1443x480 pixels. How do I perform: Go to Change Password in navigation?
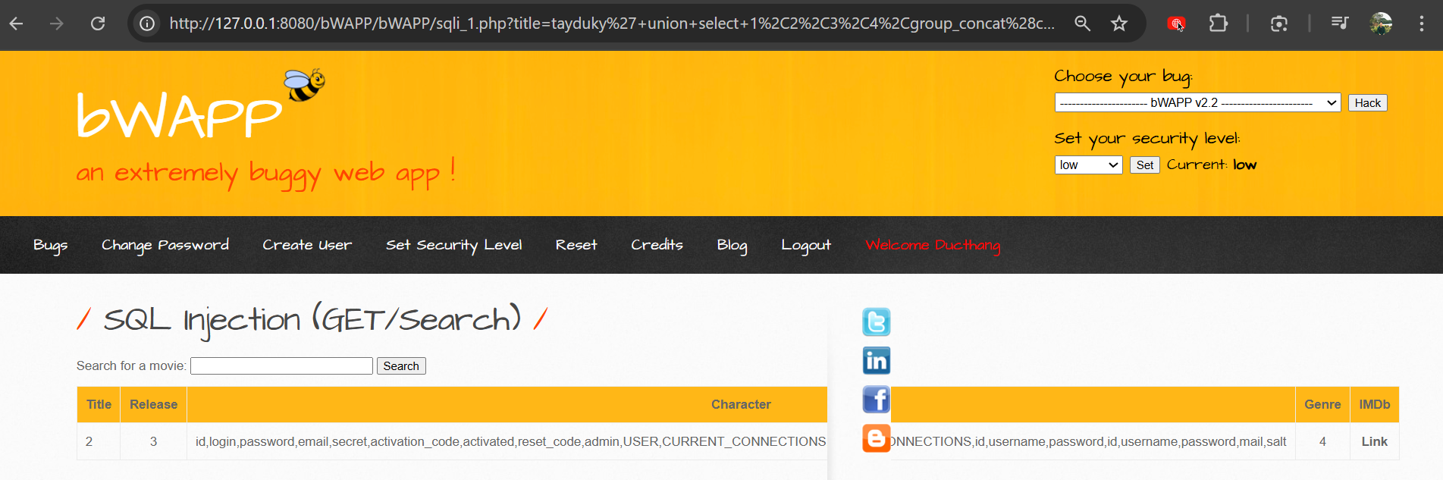[x=165, y=245]
